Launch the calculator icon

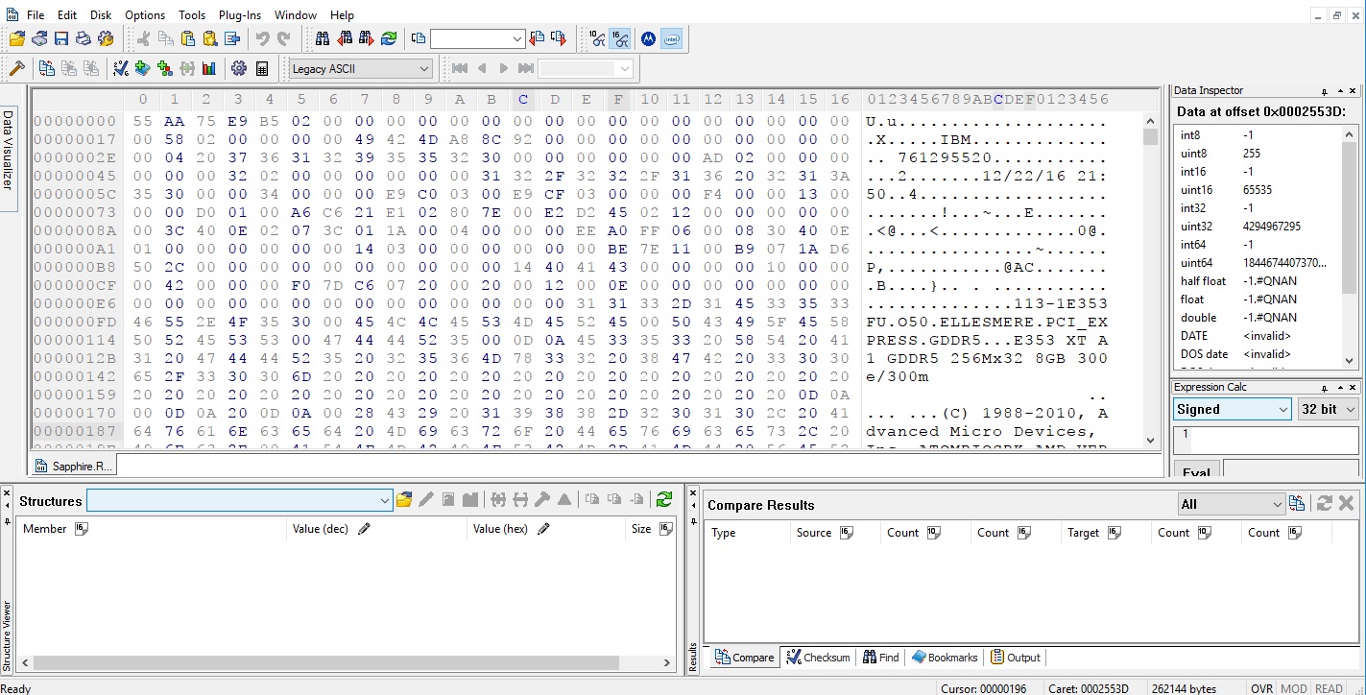coord(262,68)
